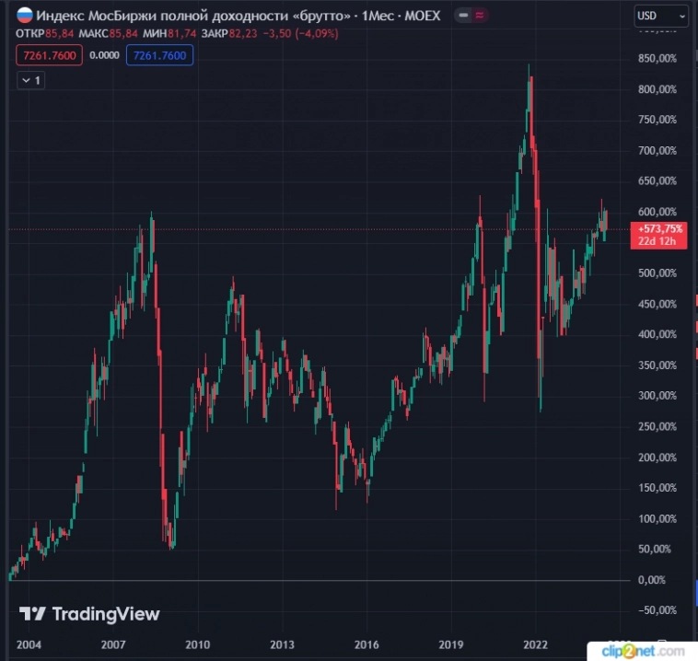Screen dimensions: 698x661
Task: Click the 750,00% price axis label
Action: pyautogui.click(x=657, y=120)
